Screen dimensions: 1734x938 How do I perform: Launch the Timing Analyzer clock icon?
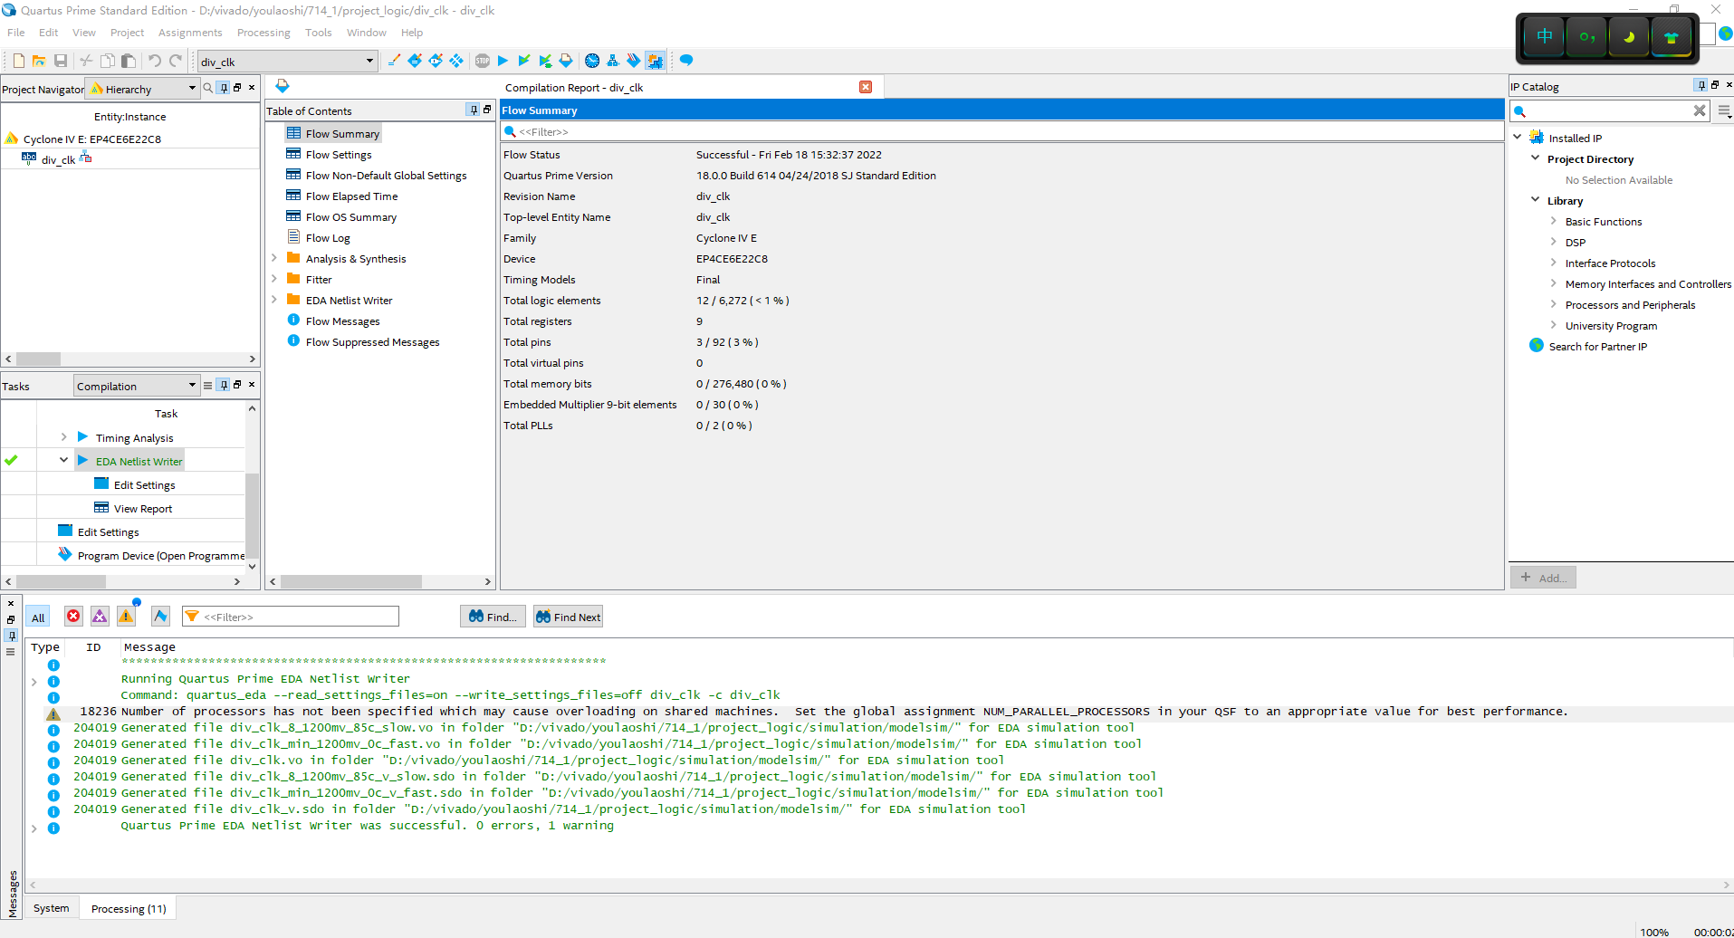(x=592, y=61)
